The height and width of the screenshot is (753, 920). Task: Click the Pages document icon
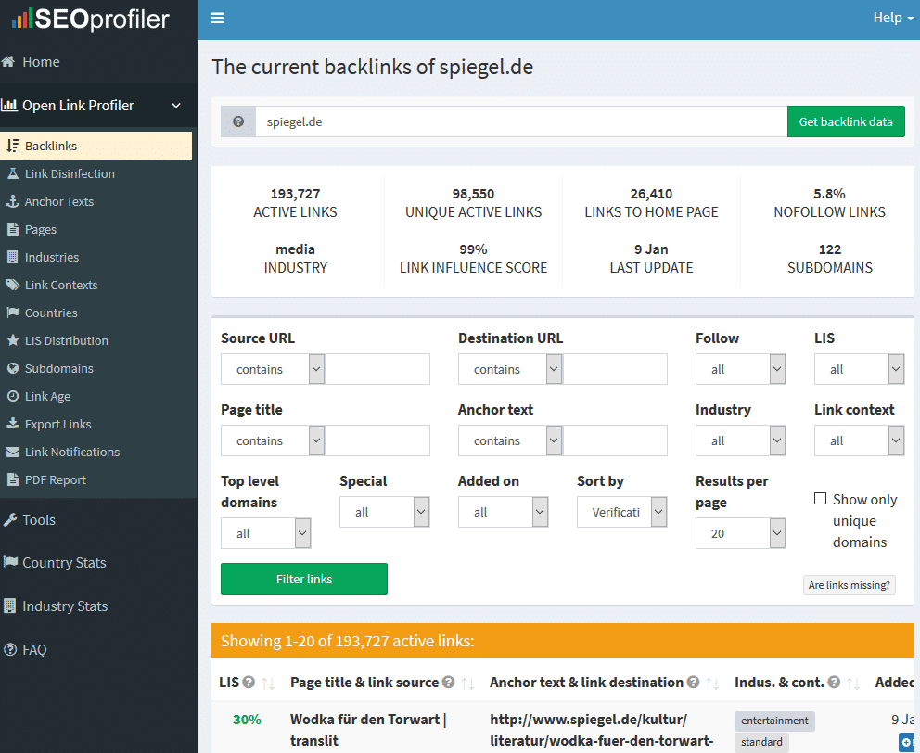pos(13,229)
